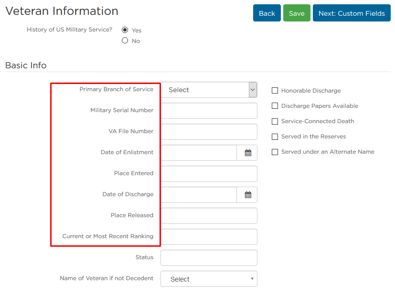Tick the Service-Connected Death checkbox
The width and height of the screenshot is (395, 294).
(275, 121)
